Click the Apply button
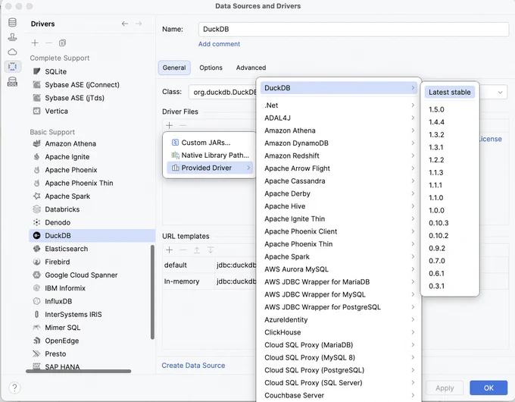This screenshot has height=402, width=515. [445, 388]
